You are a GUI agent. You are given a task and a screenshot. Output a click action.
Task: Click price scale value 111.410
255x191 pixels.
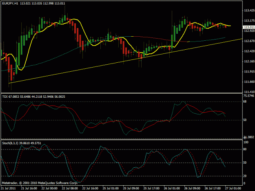(249, 92)
